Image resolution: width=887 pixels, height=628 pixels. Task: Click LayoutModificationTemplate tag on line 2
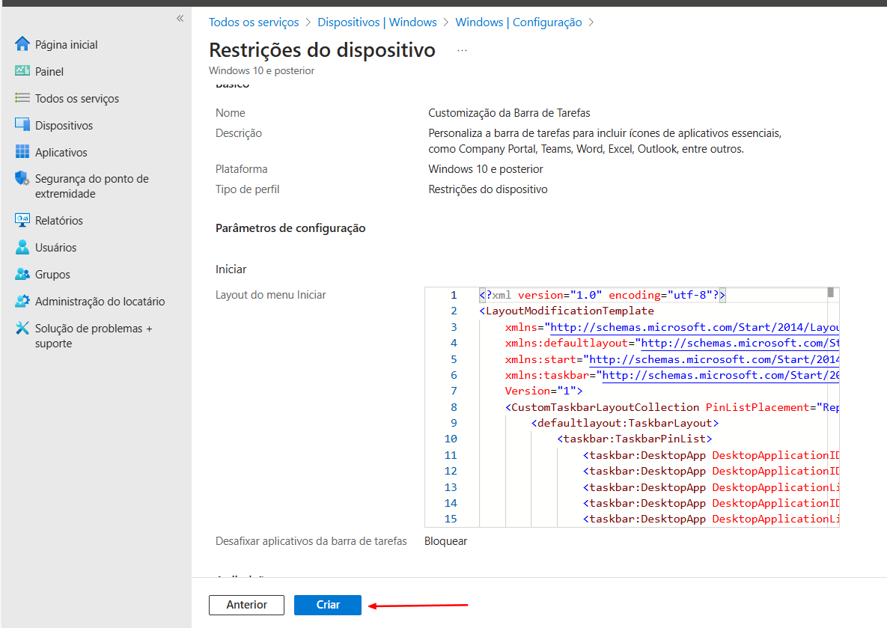tap(566, 311)
